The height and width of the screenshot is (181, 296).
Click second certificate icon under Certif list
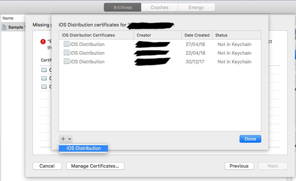tap(44, 79)
